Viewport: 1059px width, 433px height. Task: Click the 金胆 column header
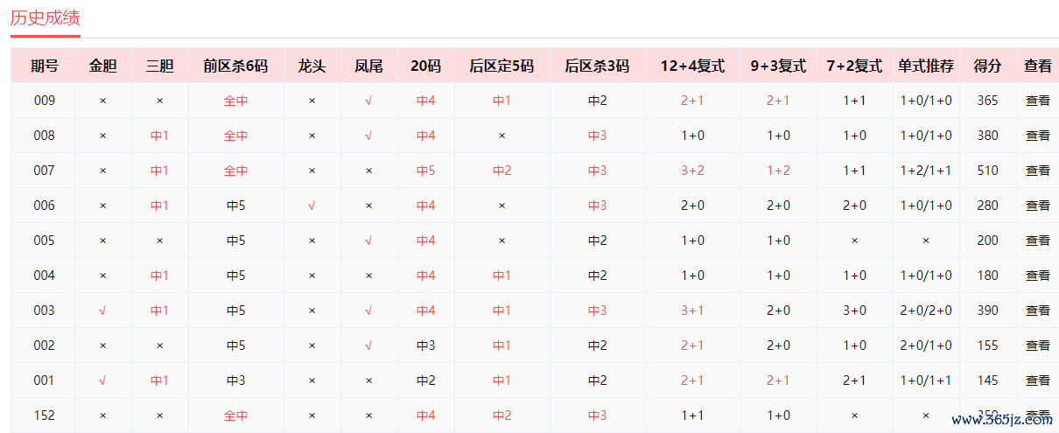pyautogui.click(x=102, y=66)
